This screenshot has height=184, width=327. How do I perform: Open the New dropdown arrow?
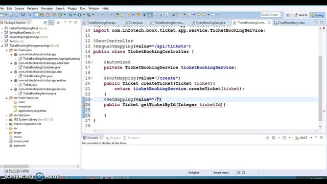[x=6, y=15]
